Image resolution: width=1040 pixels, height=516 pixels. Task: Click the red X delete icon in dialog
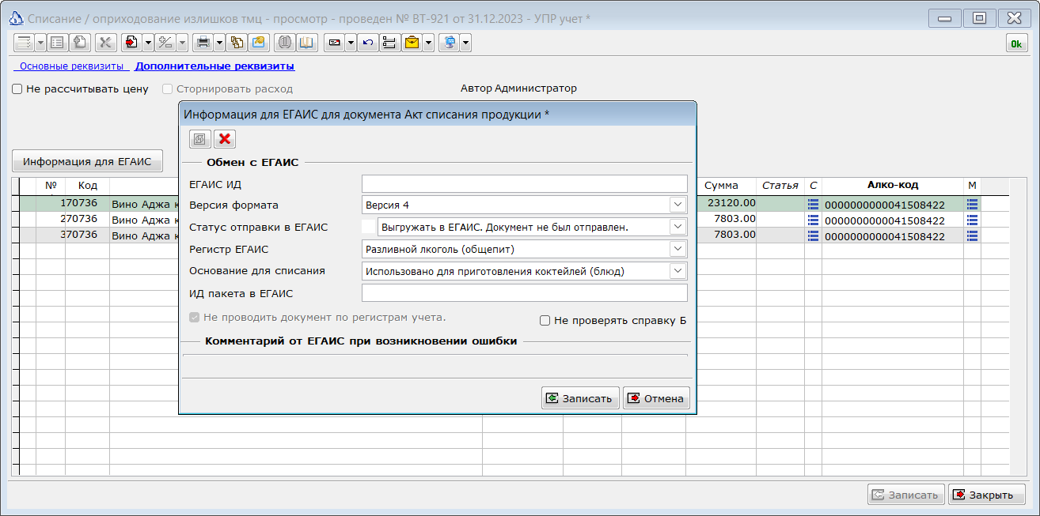click(x=225, y=139)
